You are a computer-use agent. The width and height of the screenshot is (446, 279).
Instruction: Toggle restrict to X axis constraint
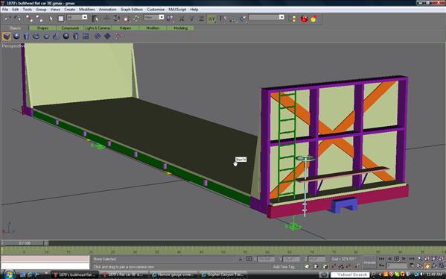(182, 19)
